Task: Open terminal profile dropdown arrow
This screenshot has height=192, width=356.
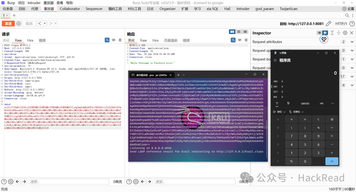Action: (184, 75)
